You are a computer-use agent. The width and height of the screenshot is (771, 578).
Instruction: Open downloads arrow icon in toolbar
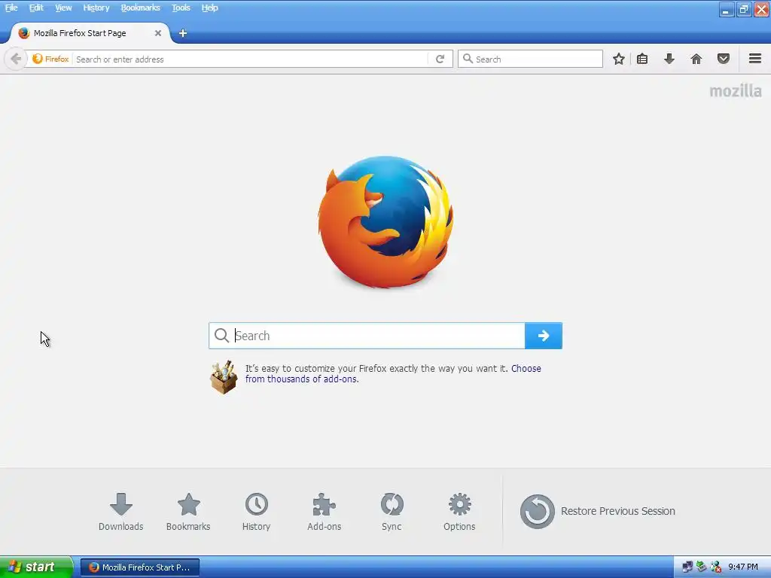point(669,59)
